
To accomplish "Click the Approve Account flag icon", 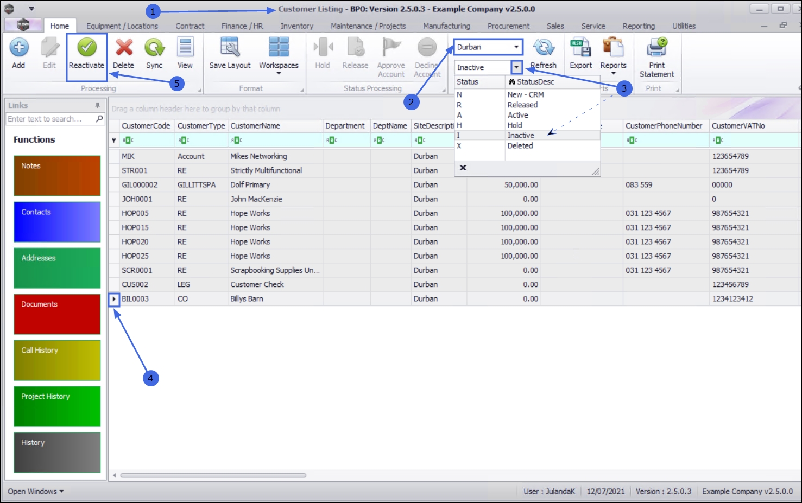I will (x=391, y=48).
